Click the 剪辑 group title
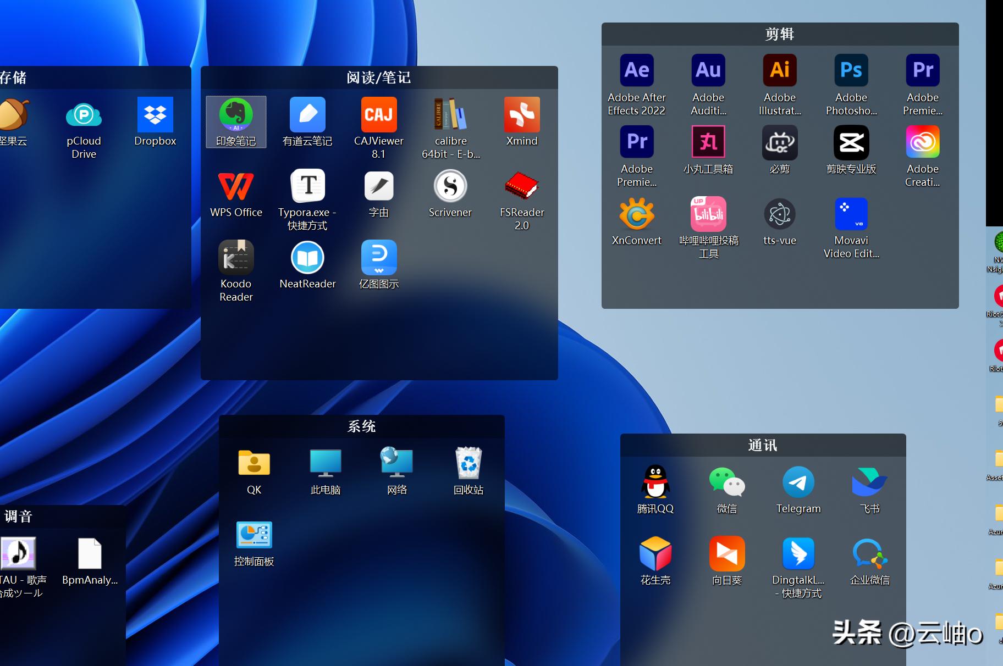The height and width of the screenshot is (666, 1003). [x=780, y=34]
